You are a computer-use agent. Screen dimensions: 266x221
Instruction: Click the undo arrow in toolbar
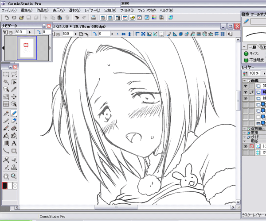77,17
